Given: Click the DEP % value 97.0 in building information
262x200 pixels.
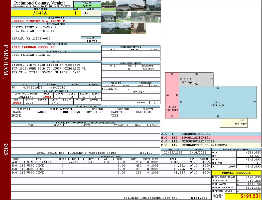Looking at the screenshot, I should point(55,103).
